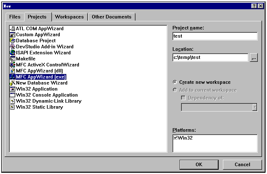The height and width of the screenshot is (174, 267).
Task: Open the Workspaces tab
Action: 69,17
